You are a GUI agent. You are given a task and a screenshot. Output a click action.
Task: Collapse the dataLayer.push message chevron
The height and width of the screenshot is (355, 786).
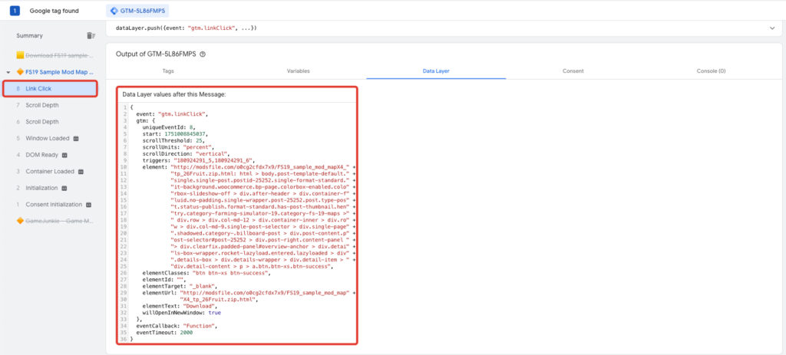click(772, 28)
